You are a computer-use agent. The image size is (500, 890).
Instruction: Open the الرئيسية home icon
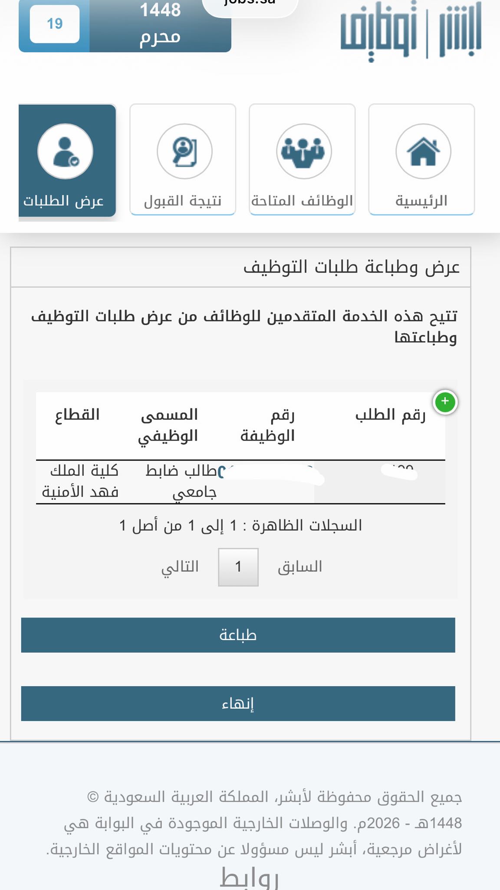click(x=423, y=151)
